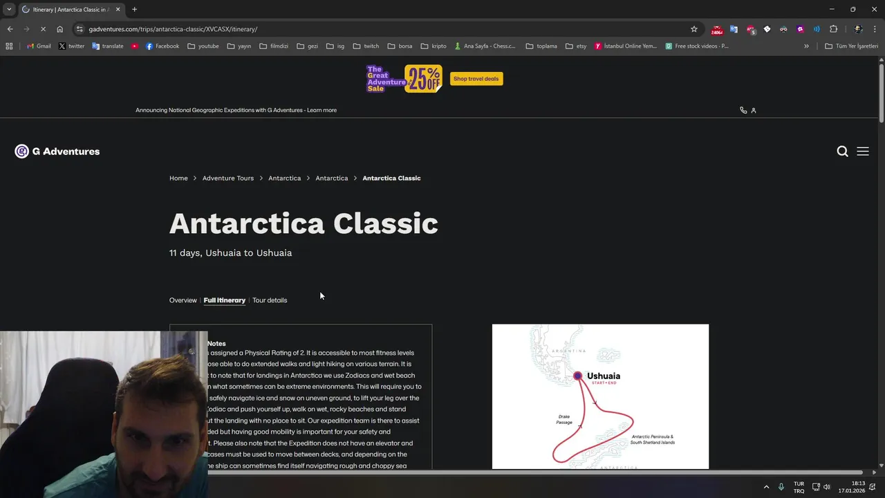Click the Shop travel deals button
This screenshot has width=885, height=498.
[x=476, y=79]
